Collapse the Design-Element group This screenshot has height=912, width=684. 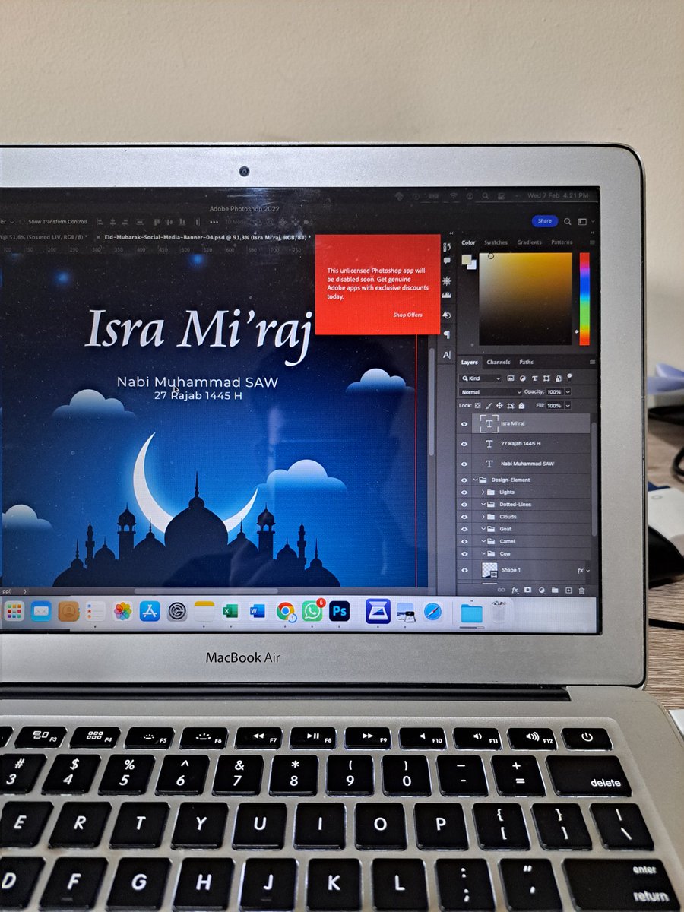tap(475, 480)
